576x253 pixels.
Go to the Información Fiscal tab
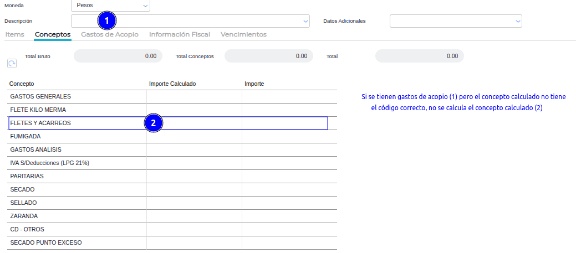coord(180,34)
